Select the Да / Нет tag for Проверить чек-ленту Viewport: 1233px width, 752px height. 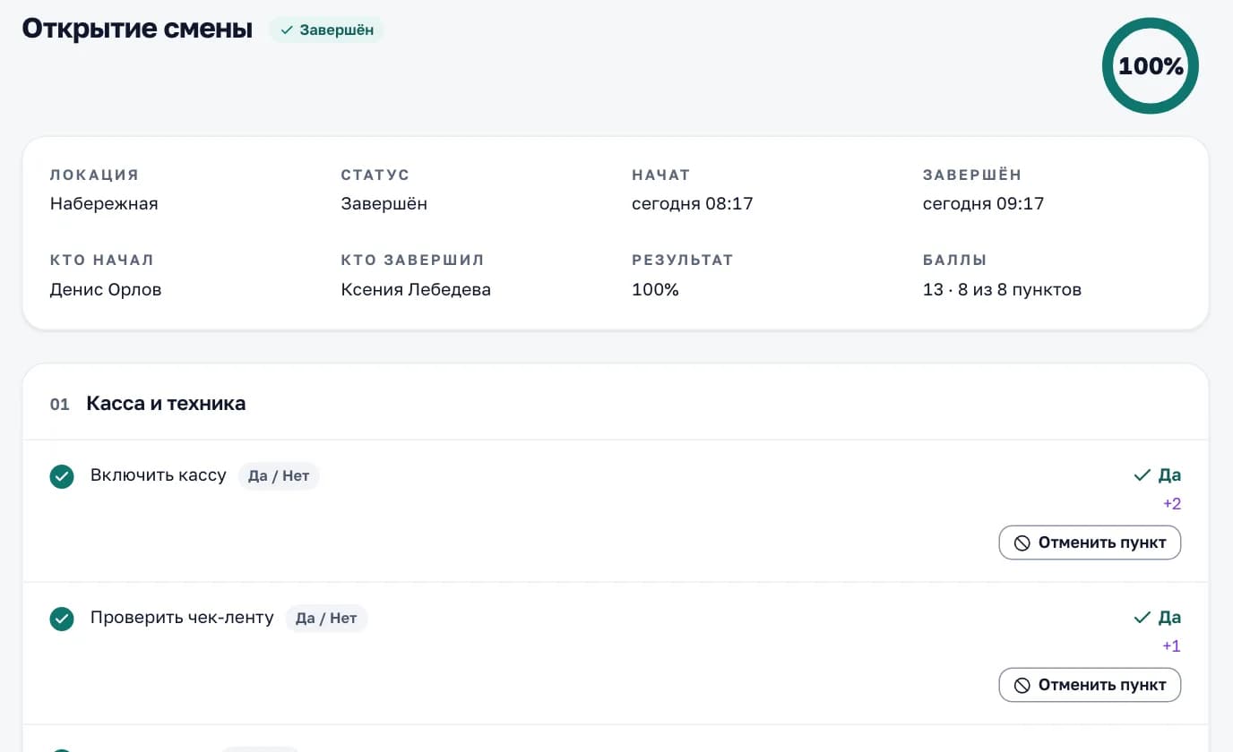pos(326,618)
